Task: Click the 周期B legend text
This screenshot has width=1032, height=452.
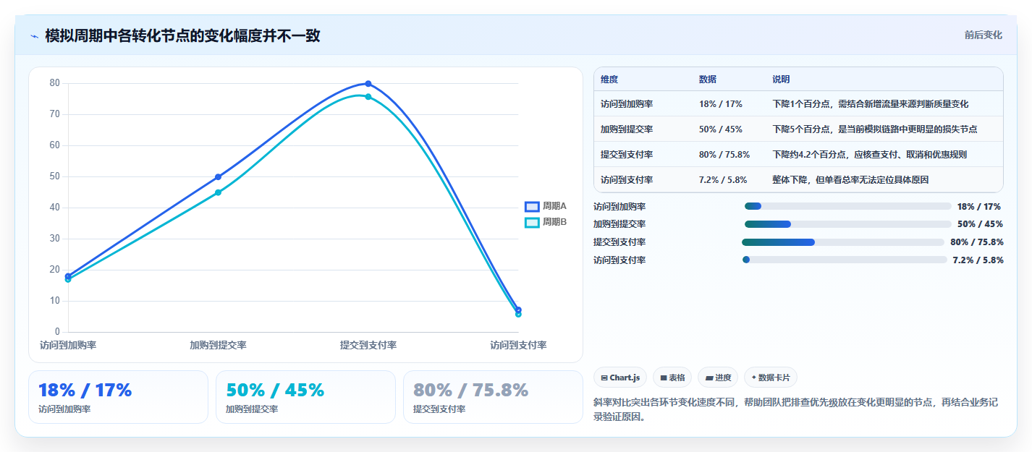Action: click(554, 223)
